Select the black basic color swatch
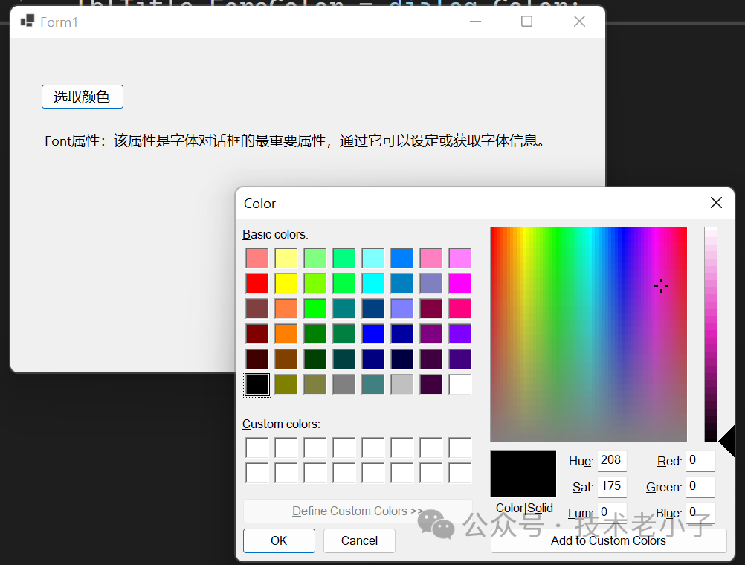This screenshot has width=745, height=565. click(x=257, y=384)
